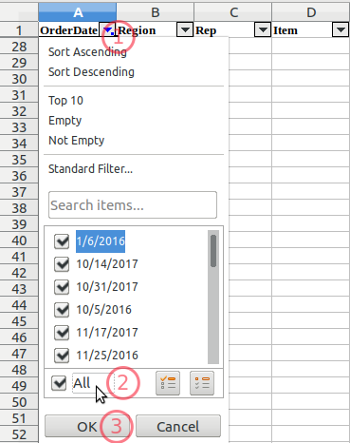Select the Not Empty filter option
This screenshot has height=443, width=350.
[76, 141]
